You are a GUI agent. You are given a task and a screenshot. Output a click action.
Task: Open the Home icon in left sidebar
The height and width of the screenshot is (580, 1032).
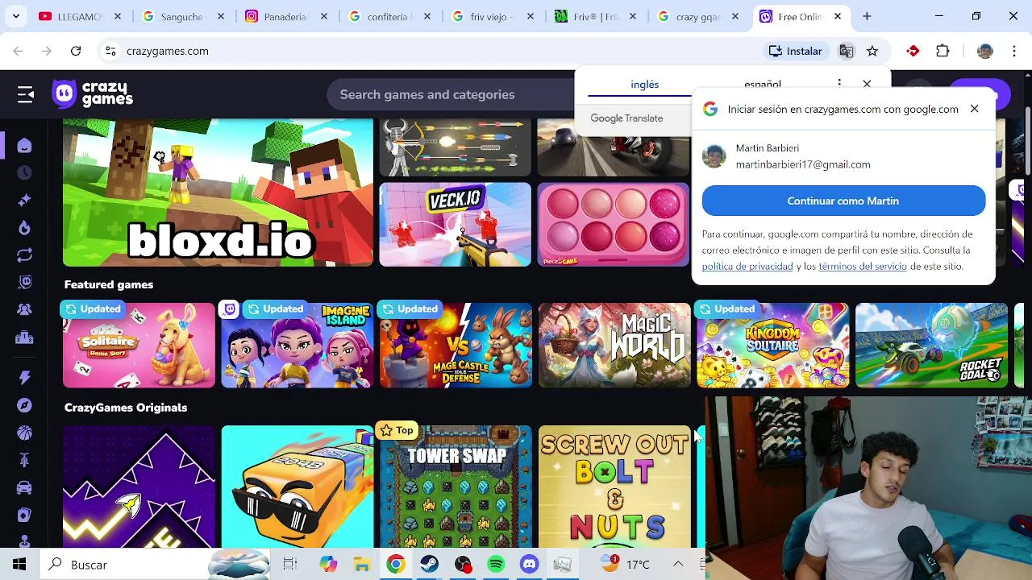click(x=24, y=146)
